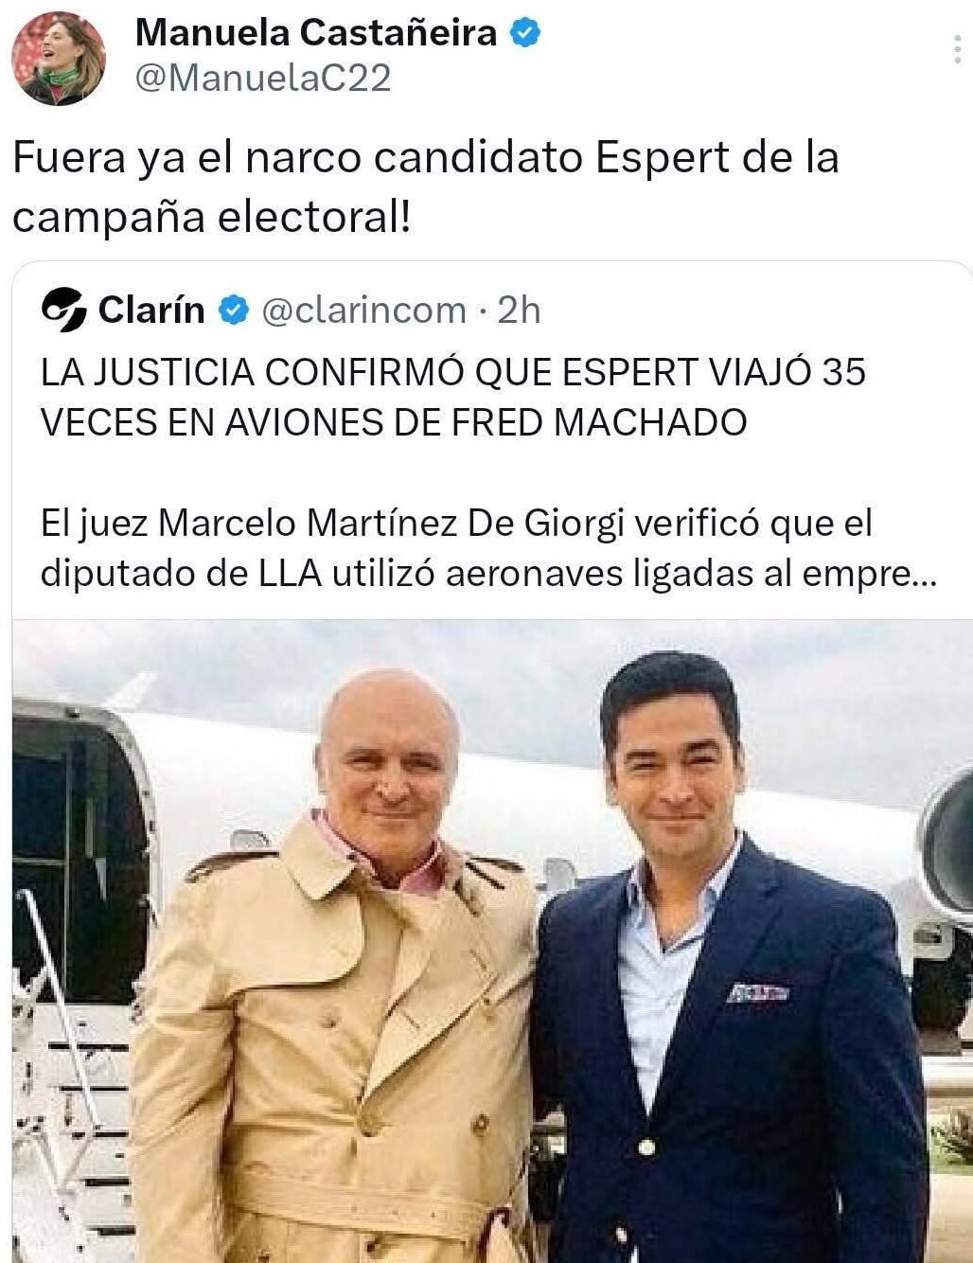Click Clarín's blue verified checkmark
Viewport: 973px width, 1263px height.
pos(234,310)
